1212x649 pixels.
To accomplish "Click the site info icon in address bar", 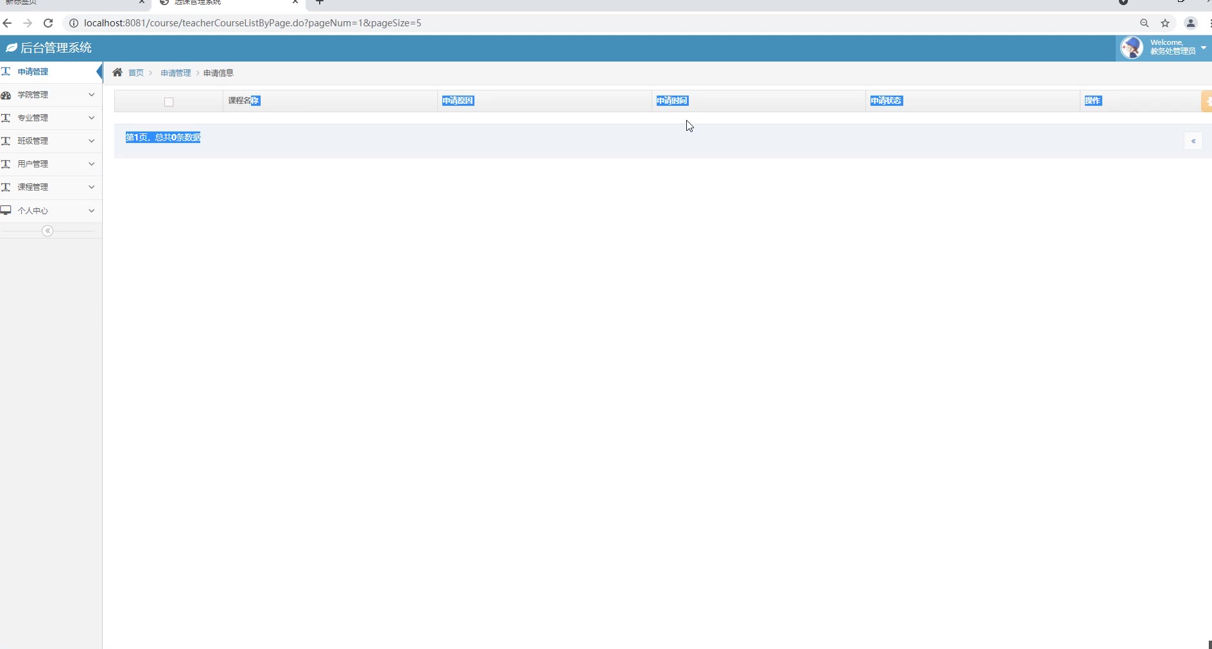I will (x=73, y=23).
